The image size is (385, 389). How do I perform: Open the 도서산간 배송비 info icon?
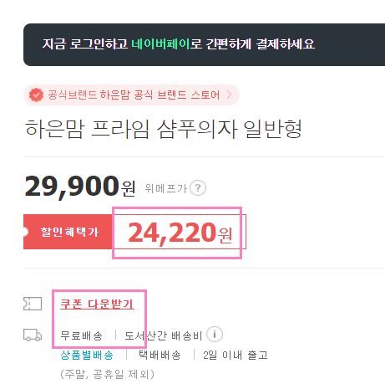(x=215, y=334)
